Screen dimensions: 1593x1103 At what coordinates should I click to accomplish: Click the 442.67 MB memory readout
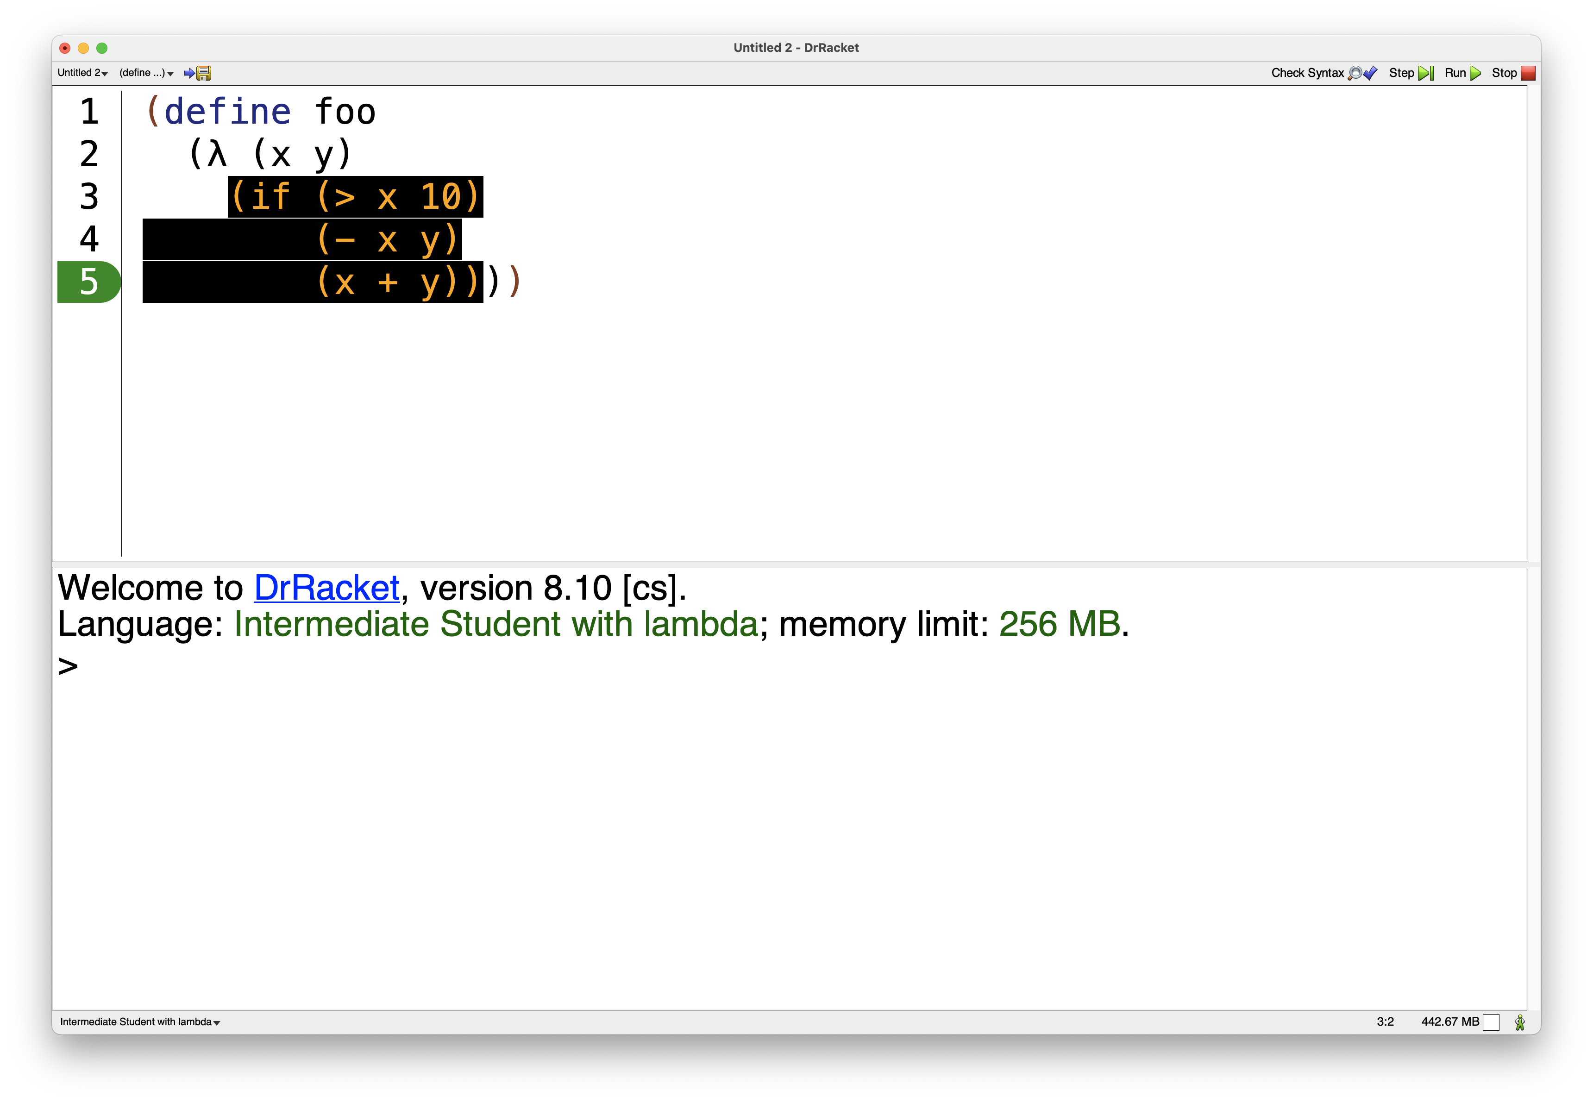(x=1450, y=1022)
